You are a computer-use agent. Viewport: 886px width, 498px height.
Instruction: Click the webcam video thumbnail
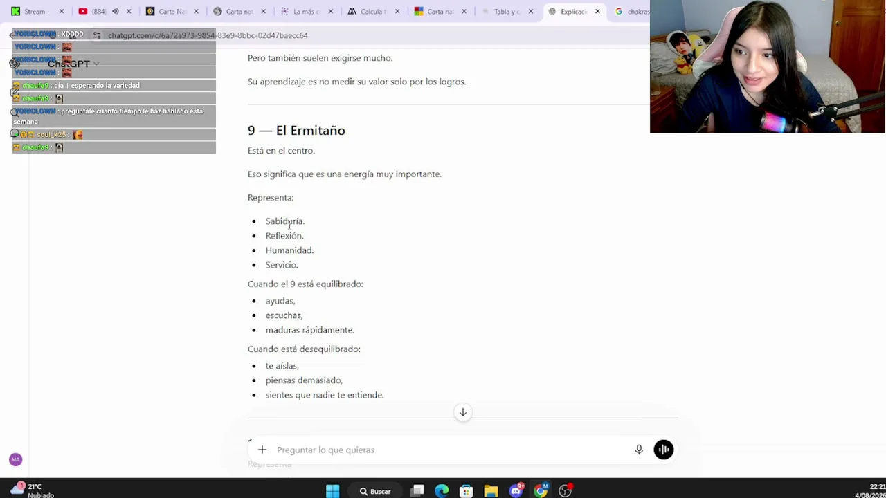pos(768,66)
